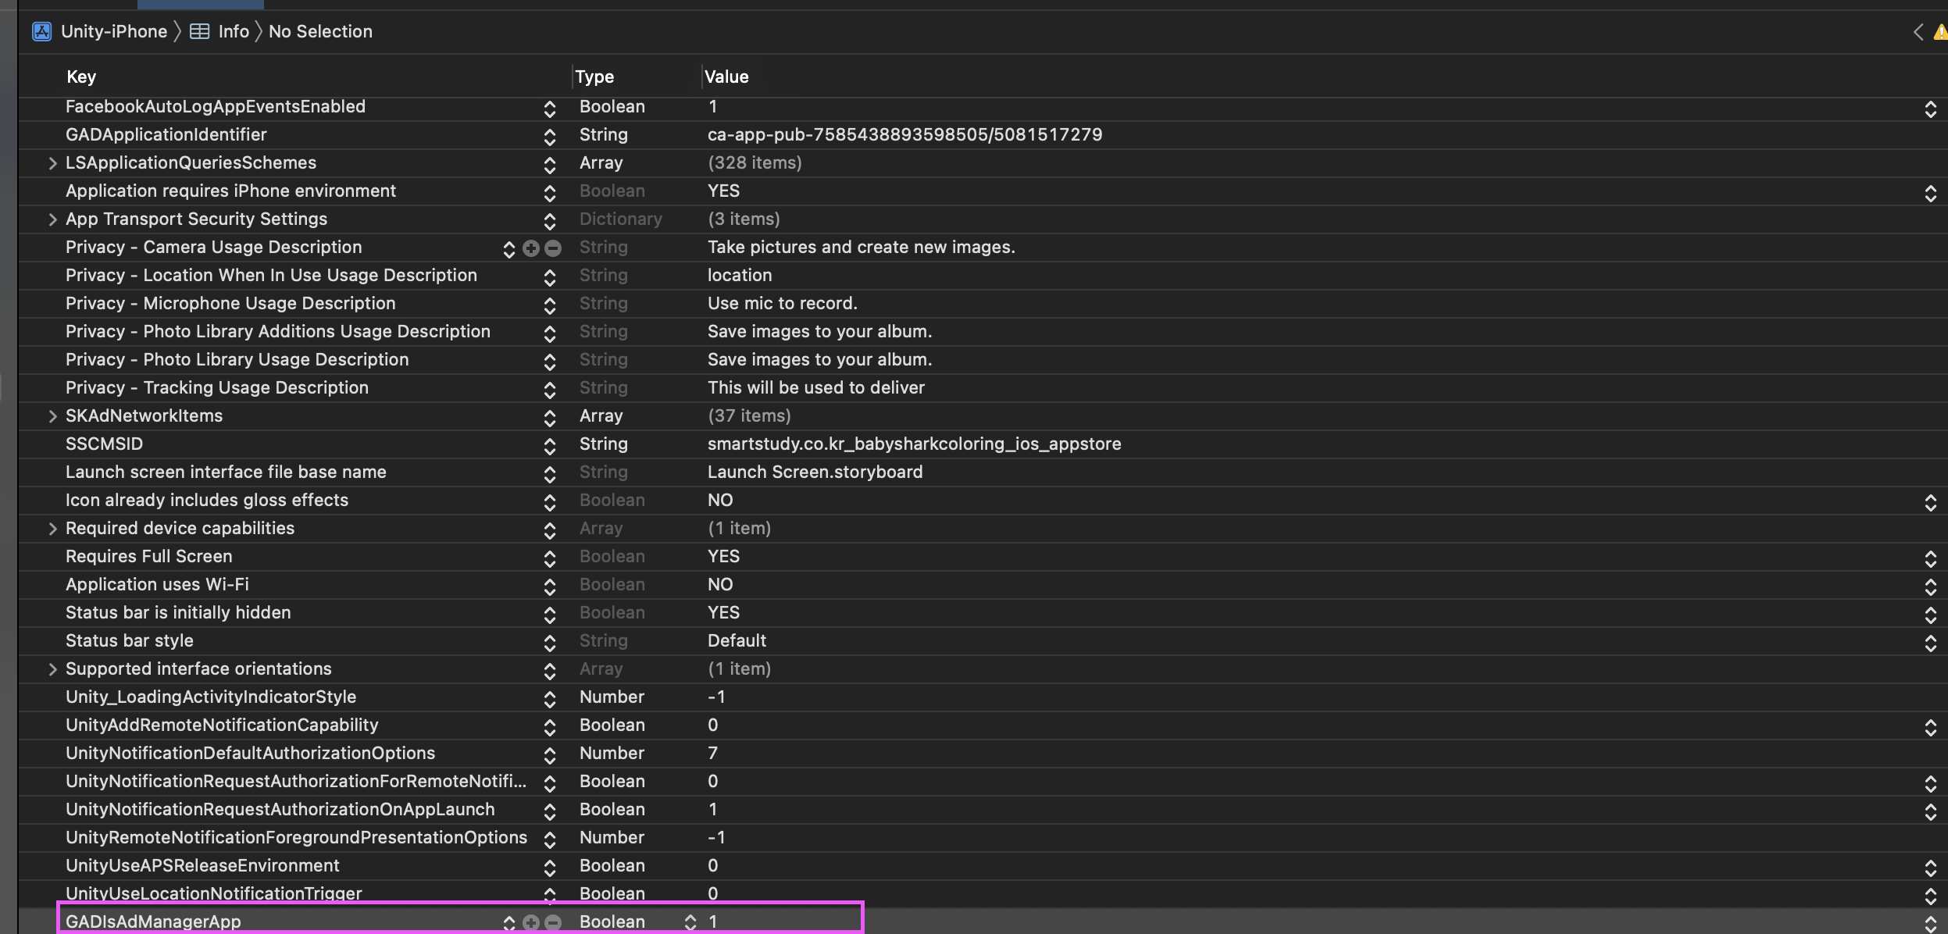Select the GADApplicationIdentifier value string
The image size is (1948, 934).
[x=904, y=134]
